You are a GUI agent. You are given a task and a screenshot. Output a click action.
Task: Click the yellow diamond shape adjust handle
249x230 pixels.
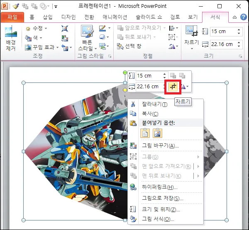[125, 90]
